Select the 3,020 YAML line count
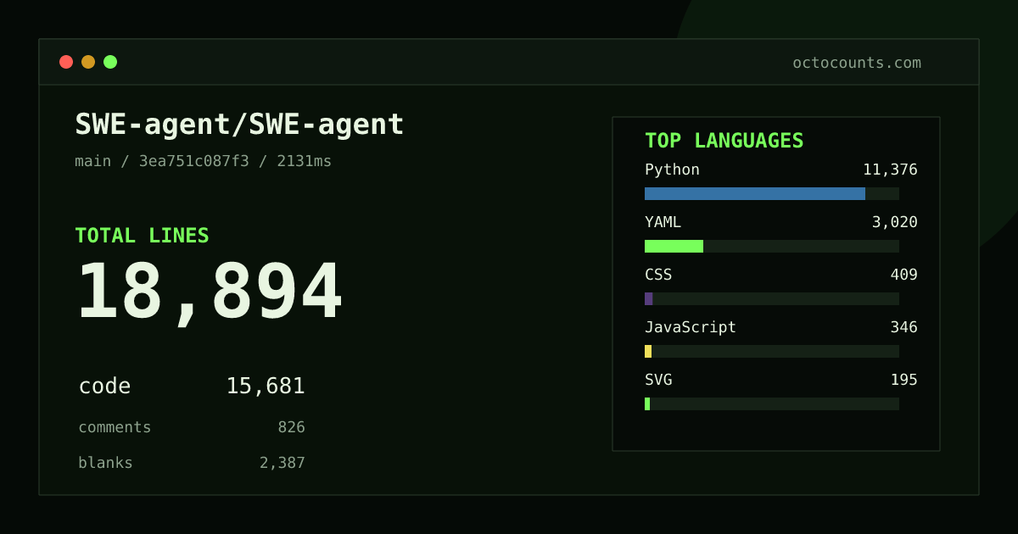1018x534 pixels. pyautogui.click(x=895, y=222)
